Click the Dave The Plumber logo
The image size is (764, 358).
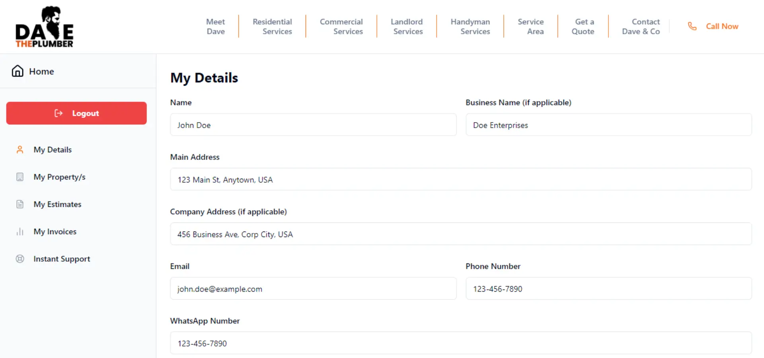[44, 27]
